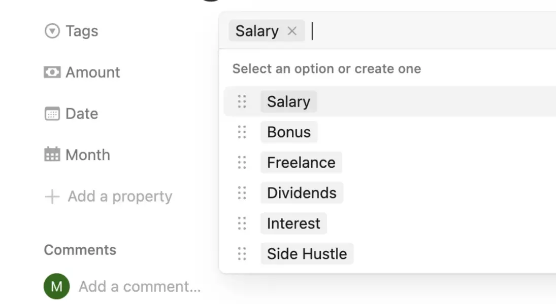Open the Month property label
Screen dimensions: 556x304
click(x=88, y=155)
